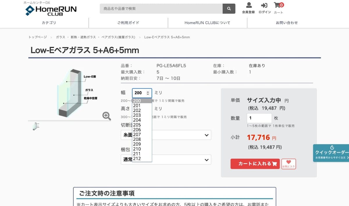Add to favorites with heart icon
This screenshot has width=349, height=206.
click(x=289, y=164)
